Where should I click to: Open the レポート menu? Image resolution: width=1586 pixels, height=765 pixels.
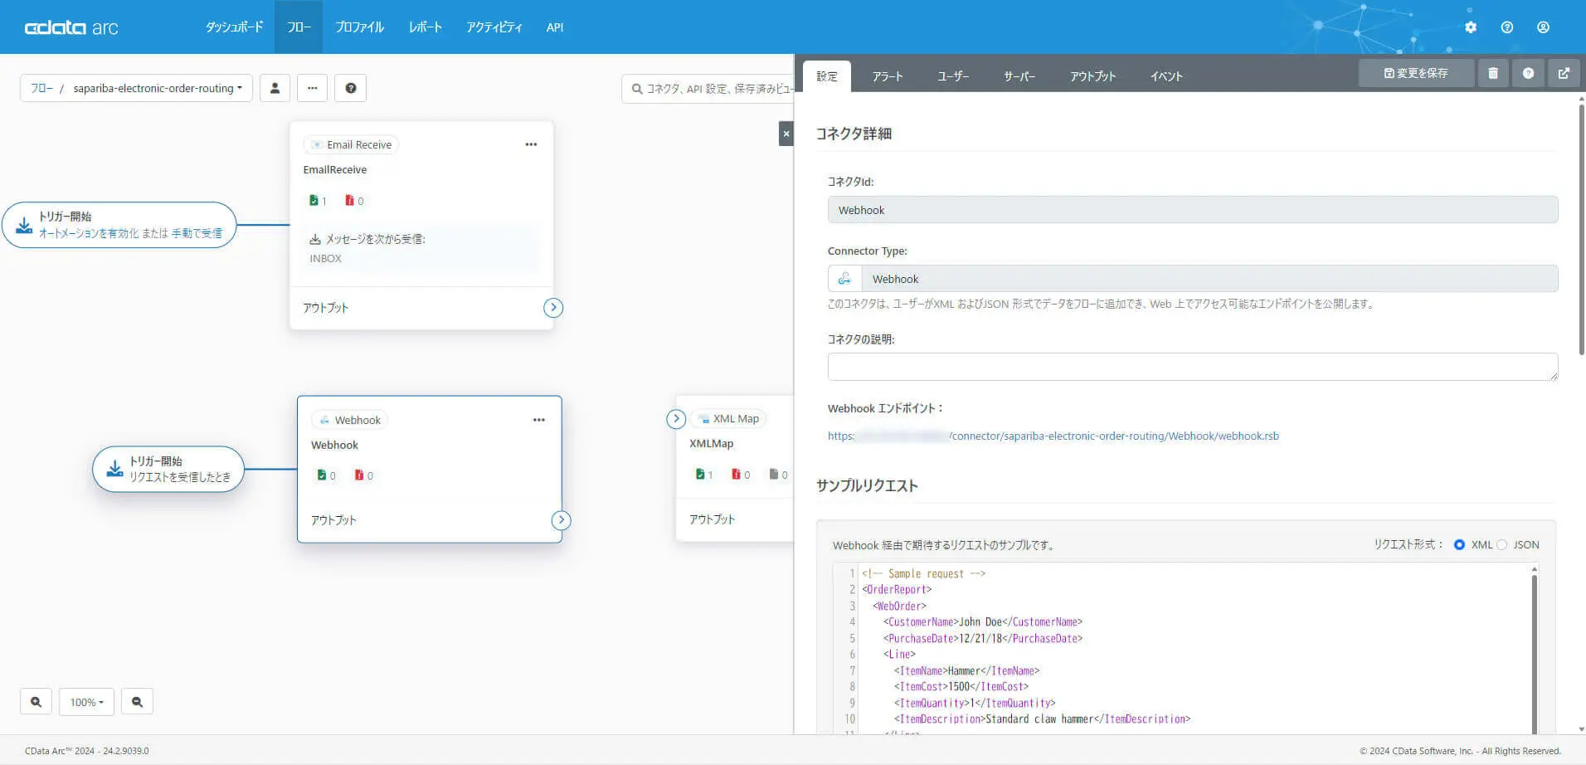click(x=425, y=27)
